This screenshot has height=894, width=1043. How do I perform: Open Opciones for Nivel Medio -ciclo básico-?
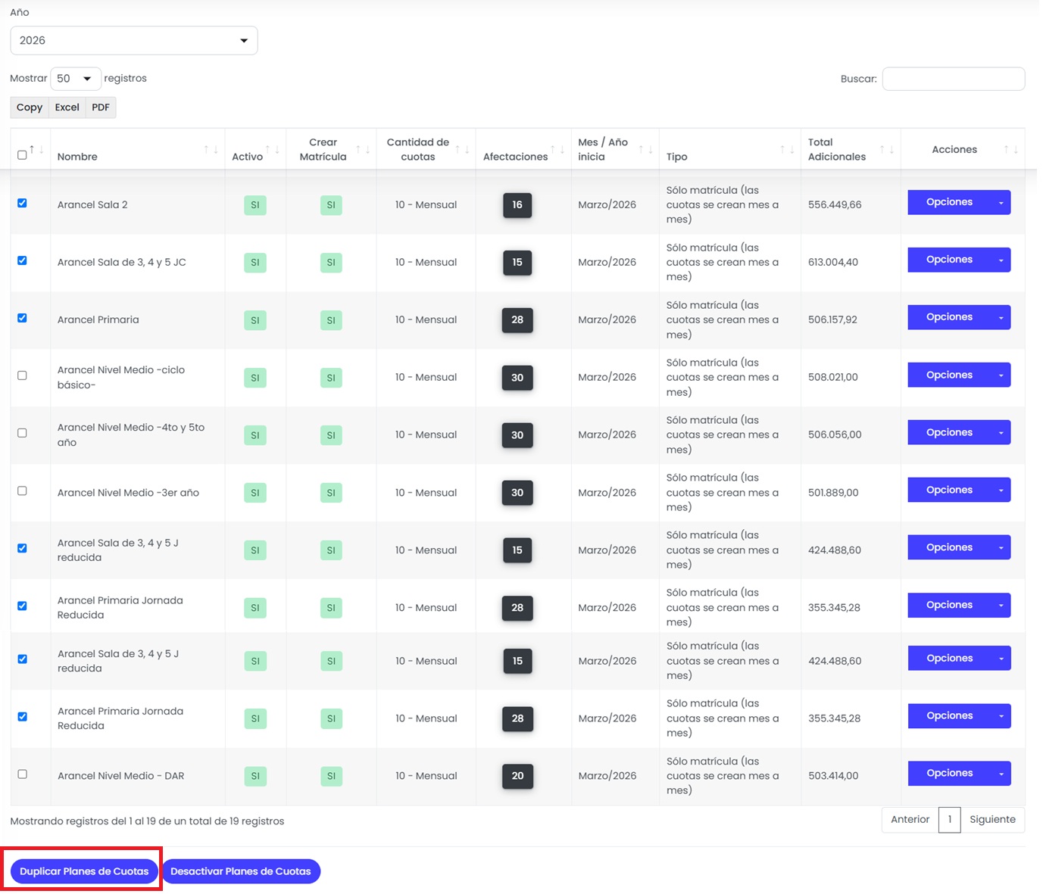[959, 375]
